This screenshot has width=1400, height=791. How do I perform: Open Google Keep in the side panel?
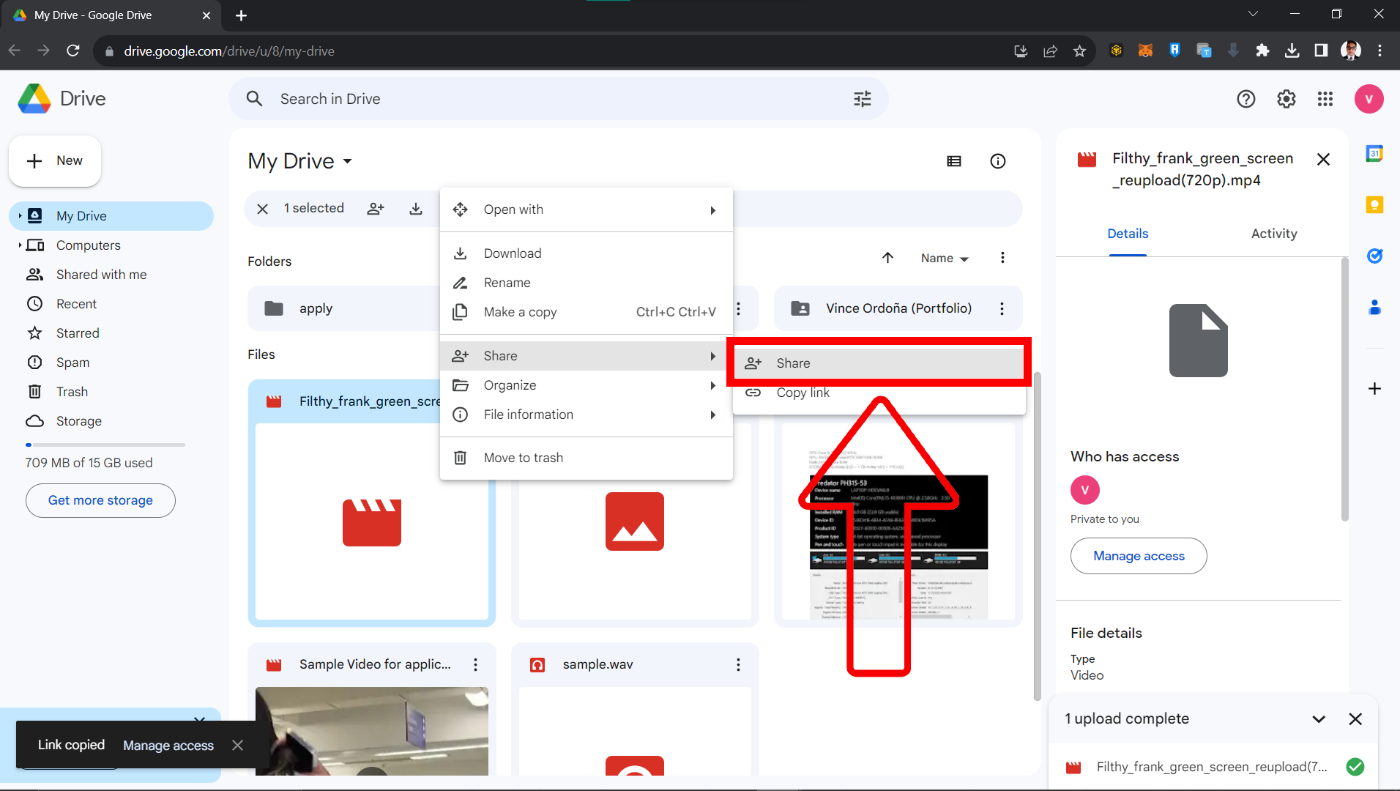click(x=1375, y=206)
